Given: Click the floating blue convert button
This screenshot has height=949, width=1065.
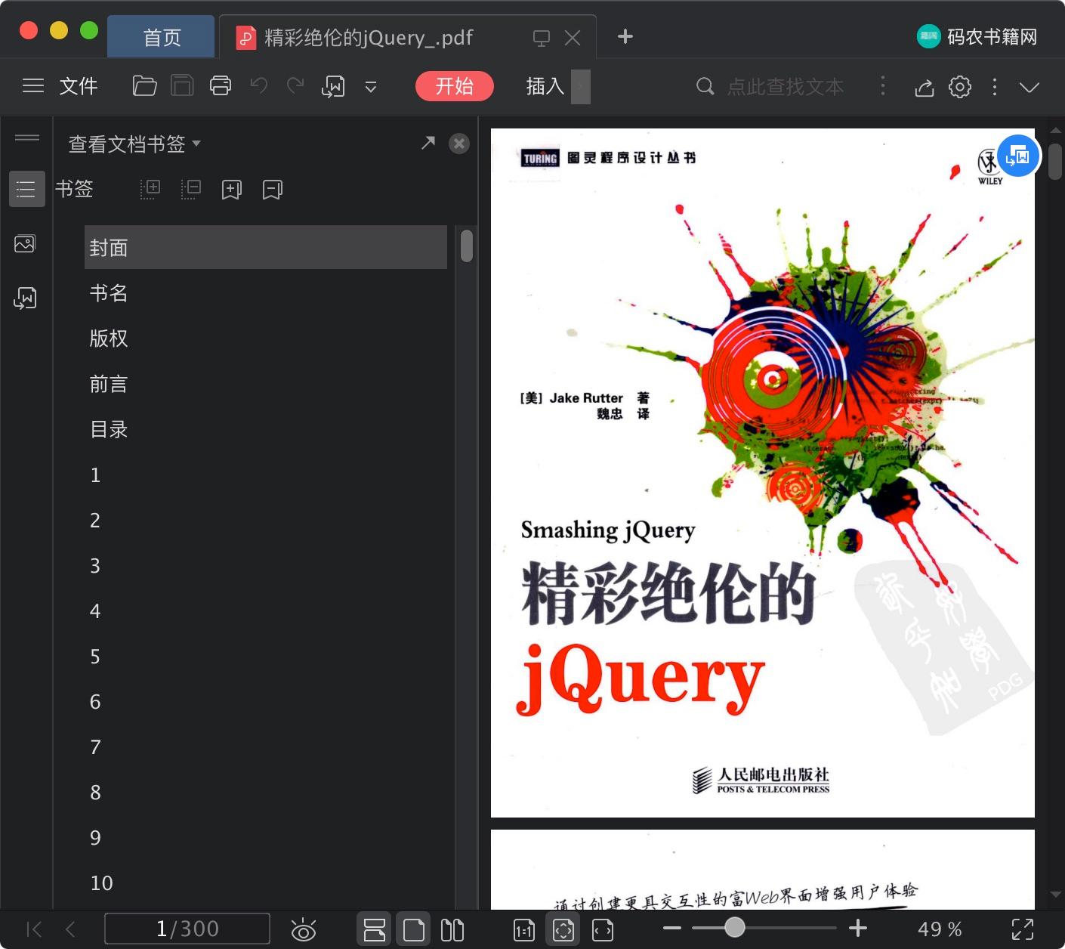Looking at the screenshot, I should point(1018,156).
